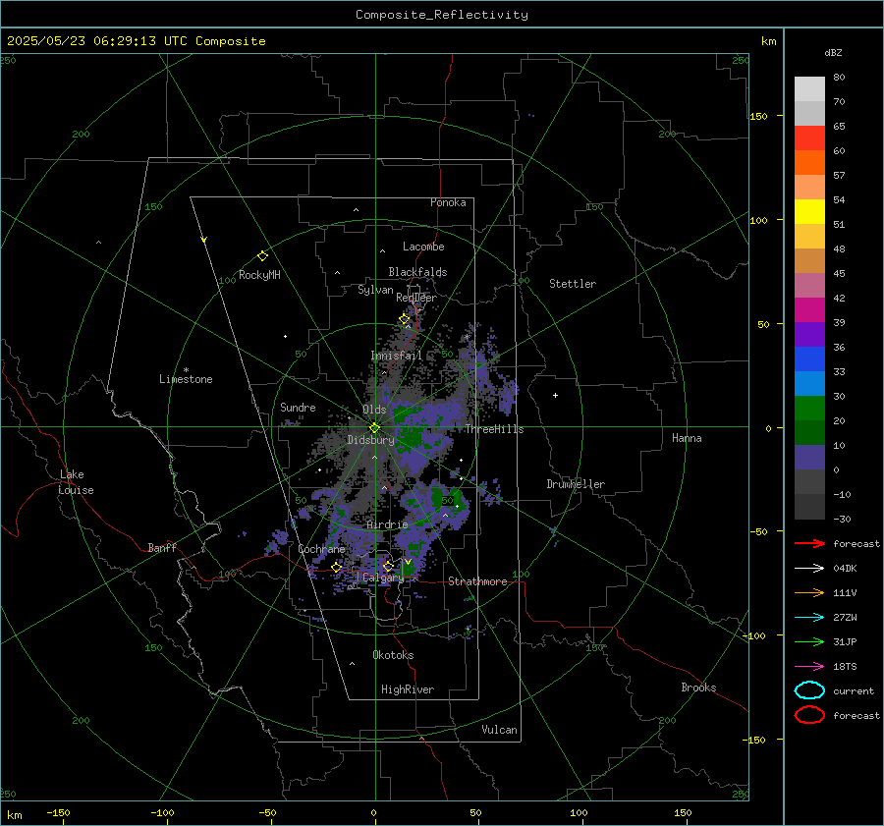Viewport: 884px width, 826px height.
Task: Click the RockyMH label
Action: pos(259,275)
